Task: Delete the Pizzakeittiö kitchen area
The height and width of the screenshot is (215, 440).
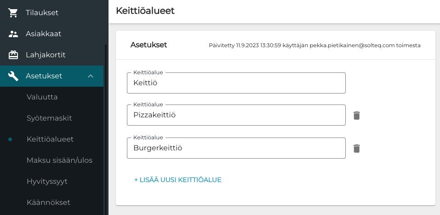Action: [x=356, y=116]
